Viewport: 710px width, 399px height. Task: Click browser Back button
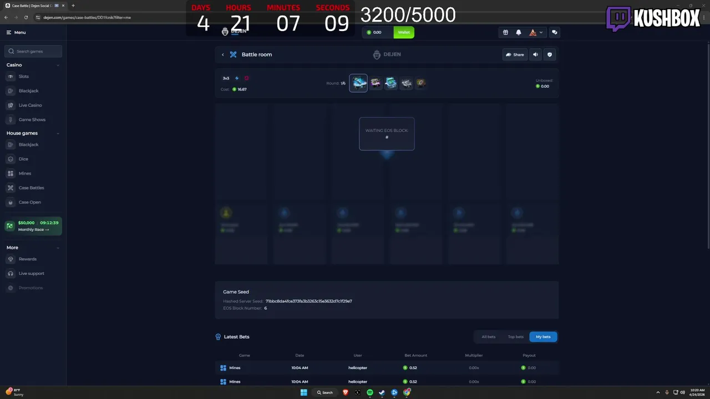[6, 17]
